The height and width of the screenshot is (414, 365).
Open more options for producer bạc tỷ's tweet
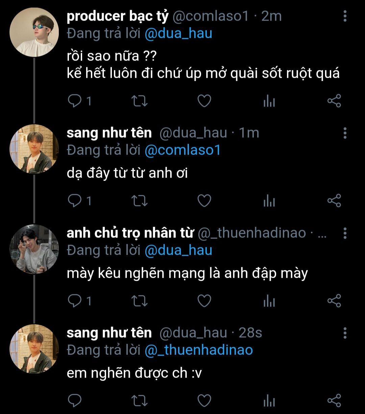click(345, 16)
